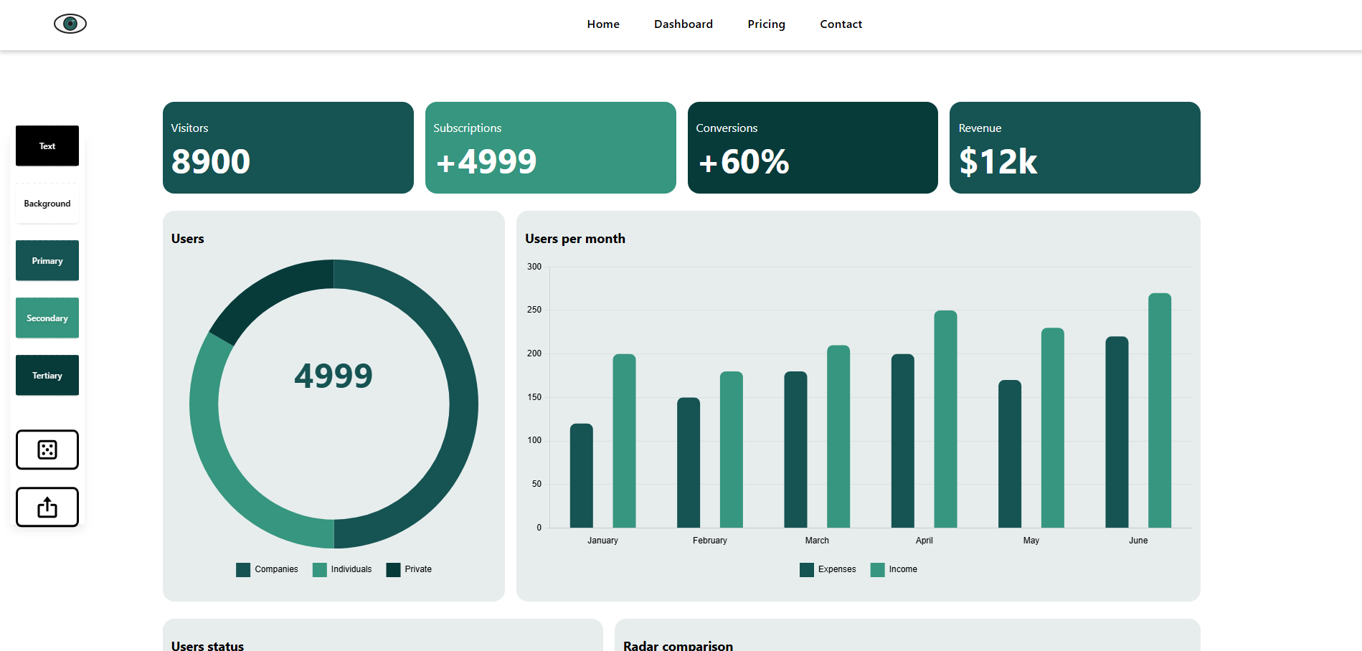The height and width of the screenshot is (651, 1362).
Task: Click June Income bar in chart
Action: point(1159,410)
